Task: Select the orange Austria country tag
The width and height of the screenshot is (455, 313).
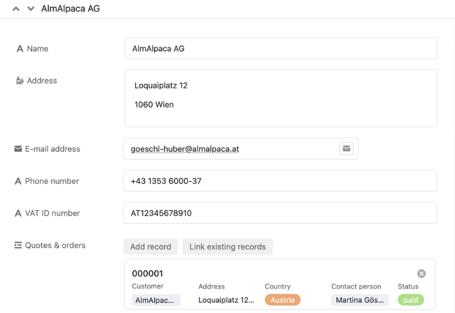Action: 283,300
